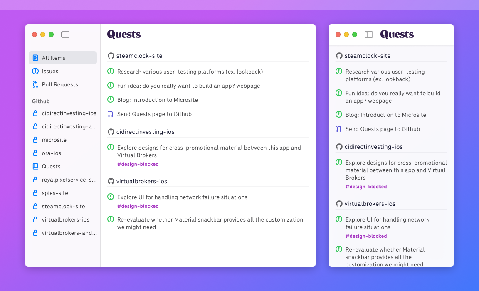479x291 pixels.
Task: Click cidirectinvesting-ios header in narrow window
Action: 373,147
